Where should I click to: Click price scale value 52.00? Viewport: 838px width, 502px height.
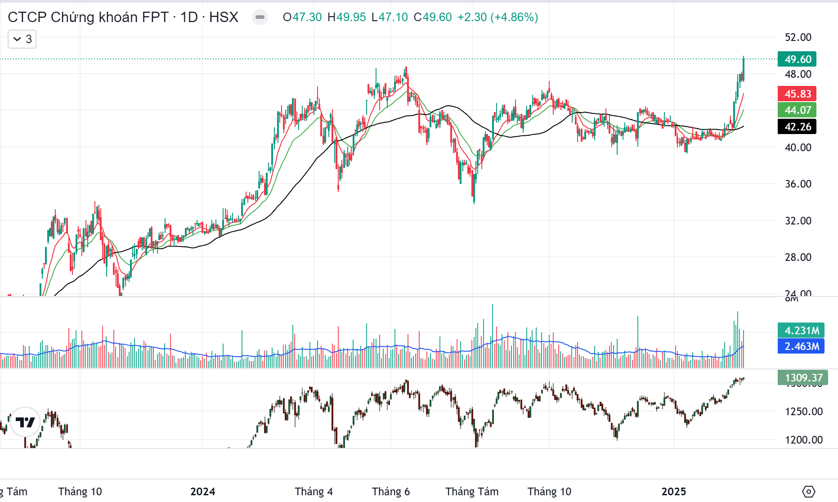[798, 37]
